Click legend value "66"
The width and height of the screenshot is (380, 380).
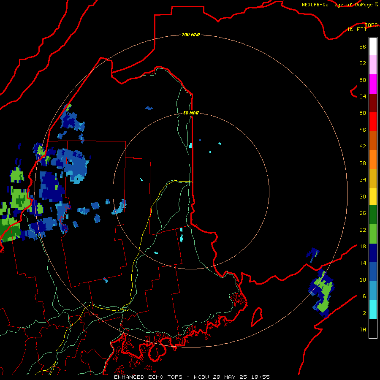(x=363, y=46)
